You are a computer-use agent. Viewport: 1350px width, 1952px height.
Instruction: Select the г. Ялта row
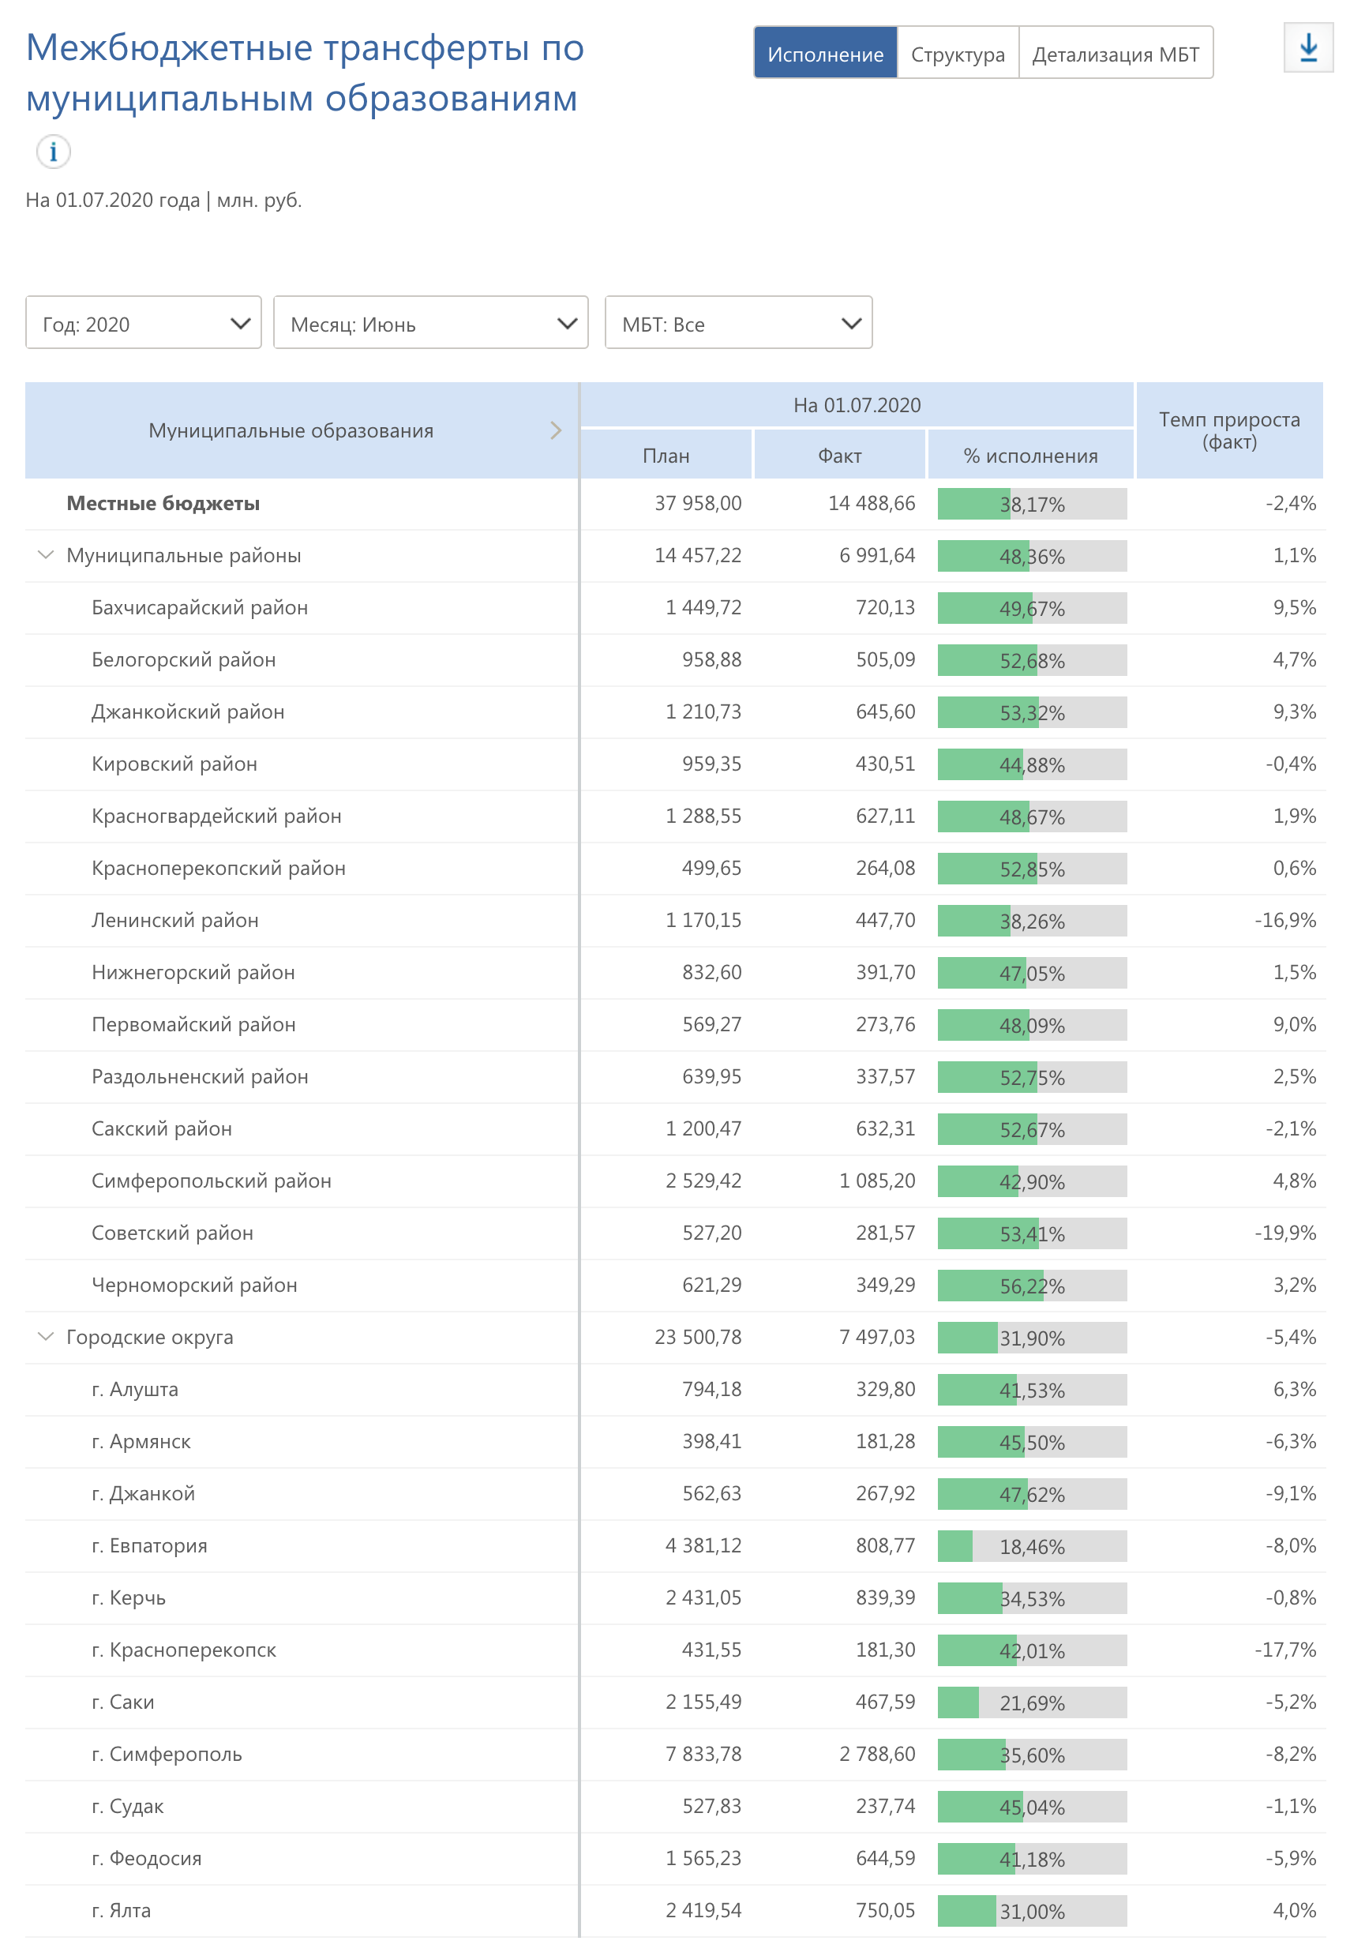pyautogui.click(x=121, y=1910)
